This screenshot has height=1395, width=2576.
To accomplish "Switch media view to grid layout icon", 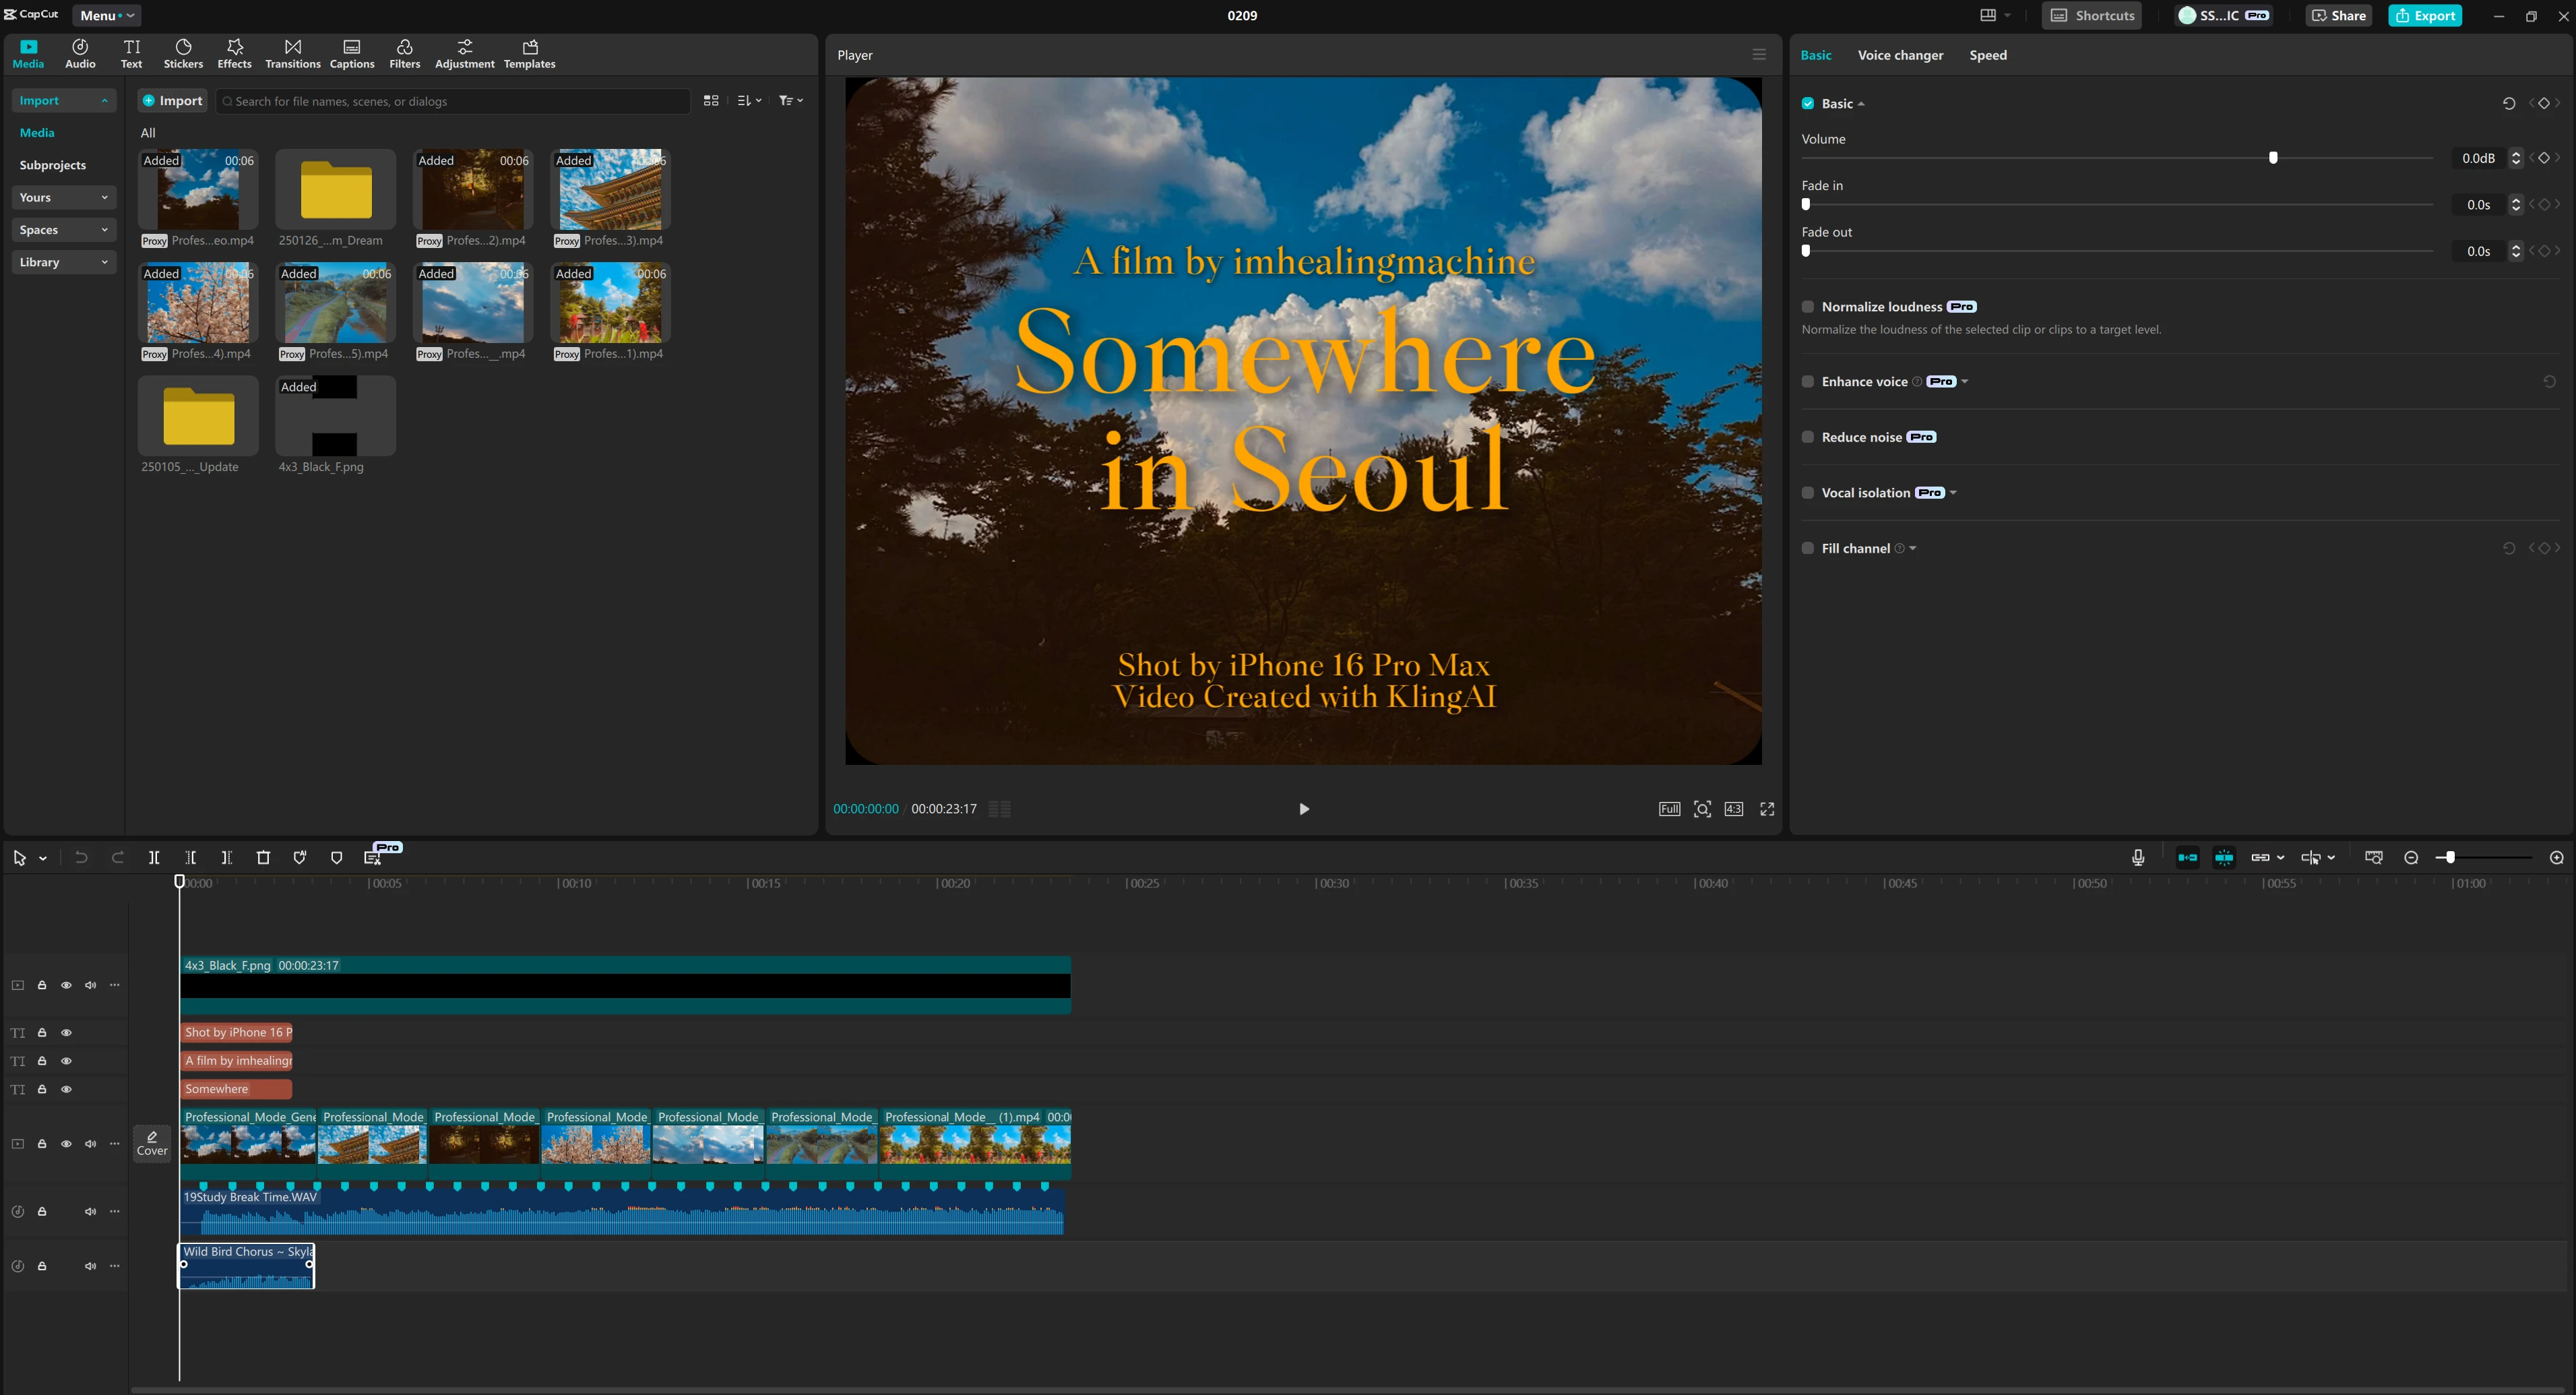I will tap(711, 101).
